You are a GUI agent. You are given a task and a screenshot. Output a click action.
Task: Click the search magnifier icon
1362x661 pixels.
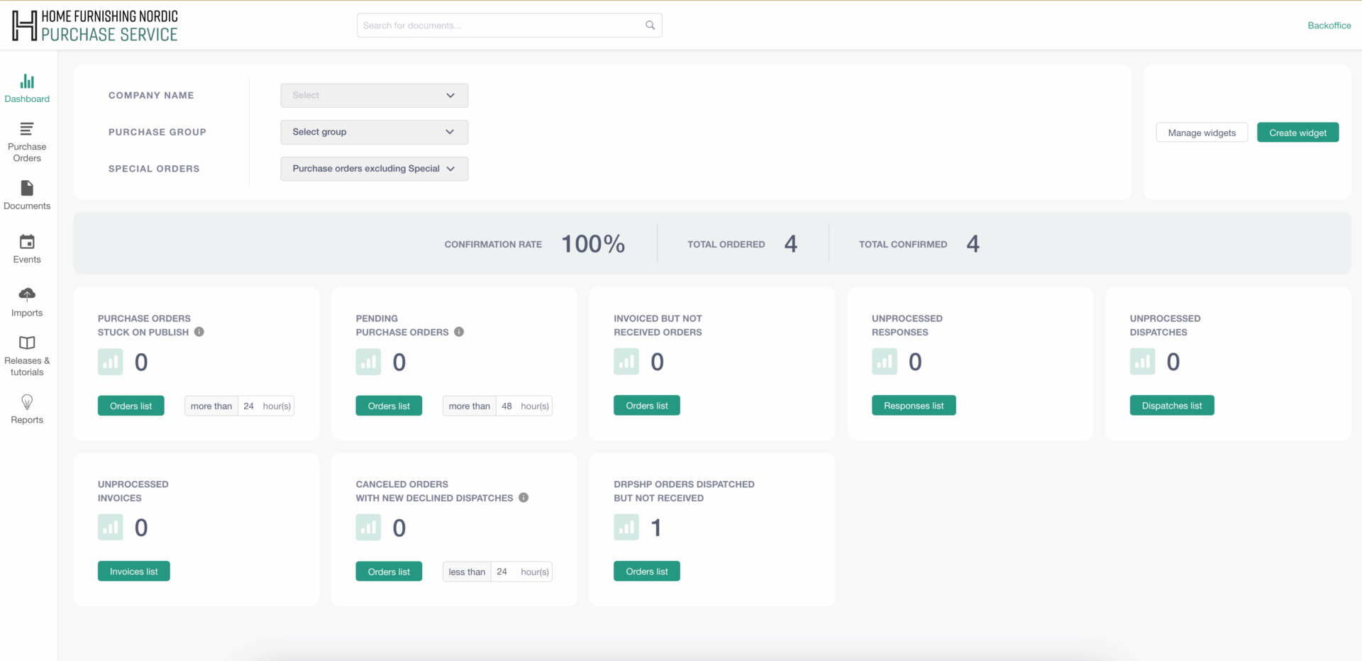[650, 26]
